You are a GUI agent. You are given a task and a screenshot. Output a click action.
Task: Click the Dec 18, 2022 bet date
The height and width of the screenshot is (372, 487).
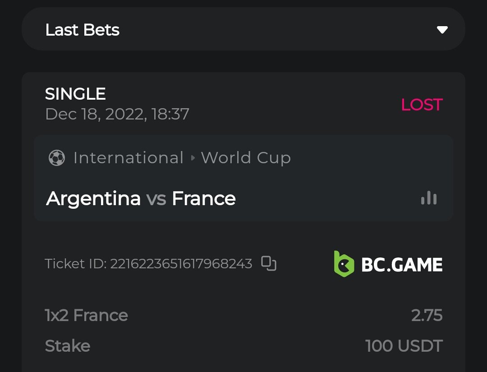click(x=117, y=114)
